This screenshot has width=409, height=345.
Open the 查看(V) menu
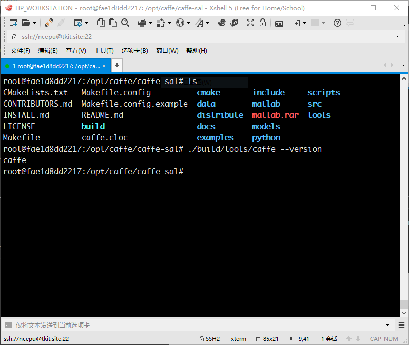(75, 51)
